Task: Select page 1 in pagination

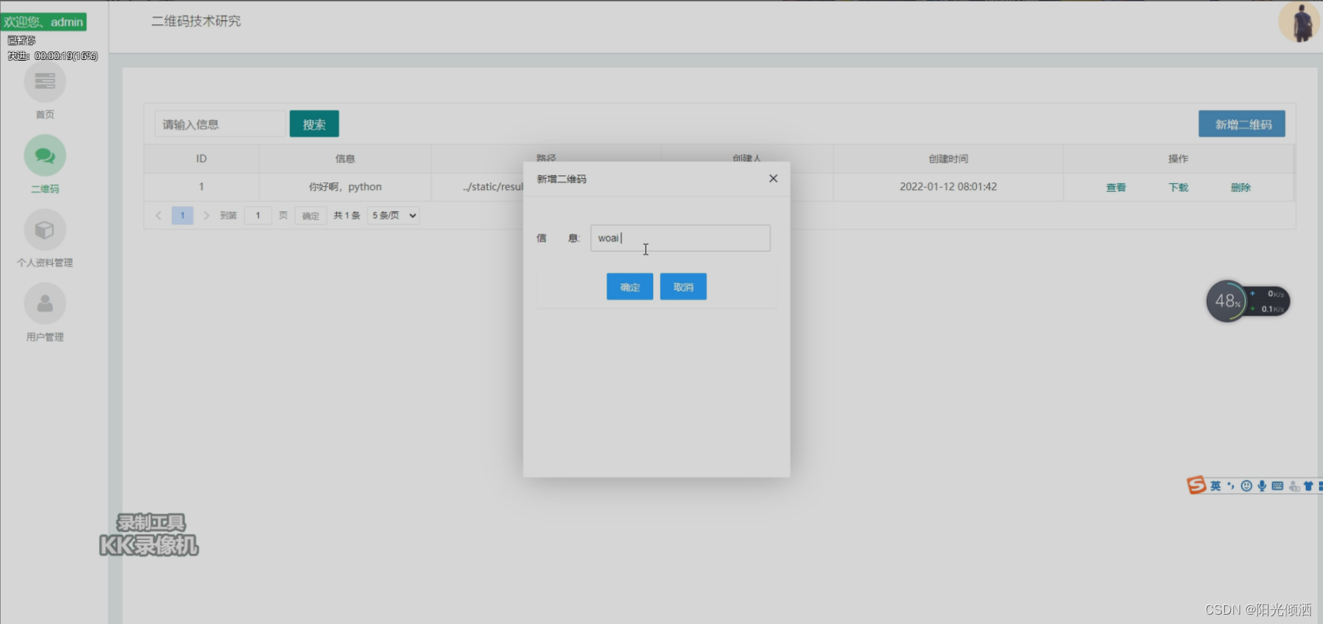Action: point(182,216)
